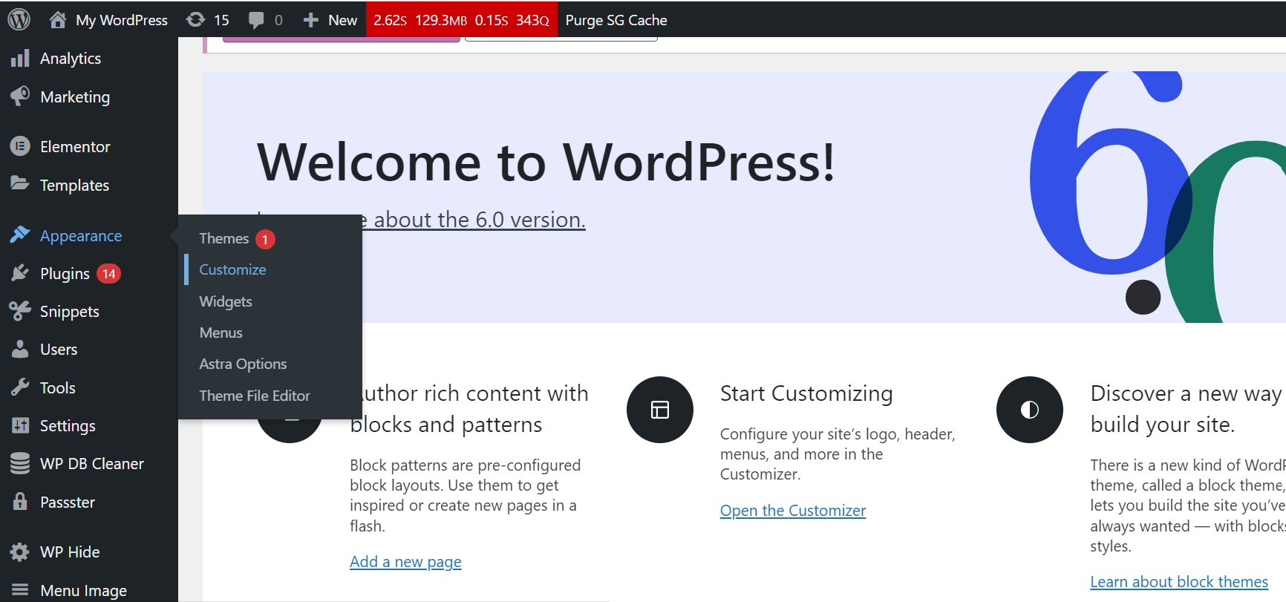Open the Passster menu label
Screen dimensions: 1286x602
[x=68, y=502]
